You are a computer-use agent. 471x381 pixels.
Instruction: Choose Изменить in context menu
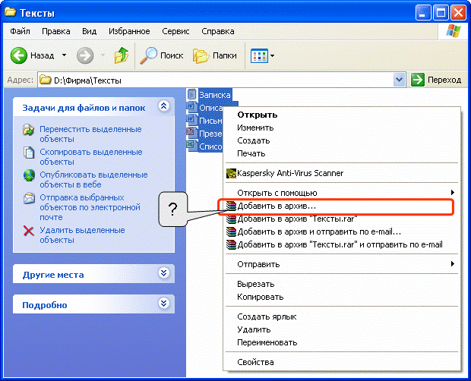[x=255, y=128]
